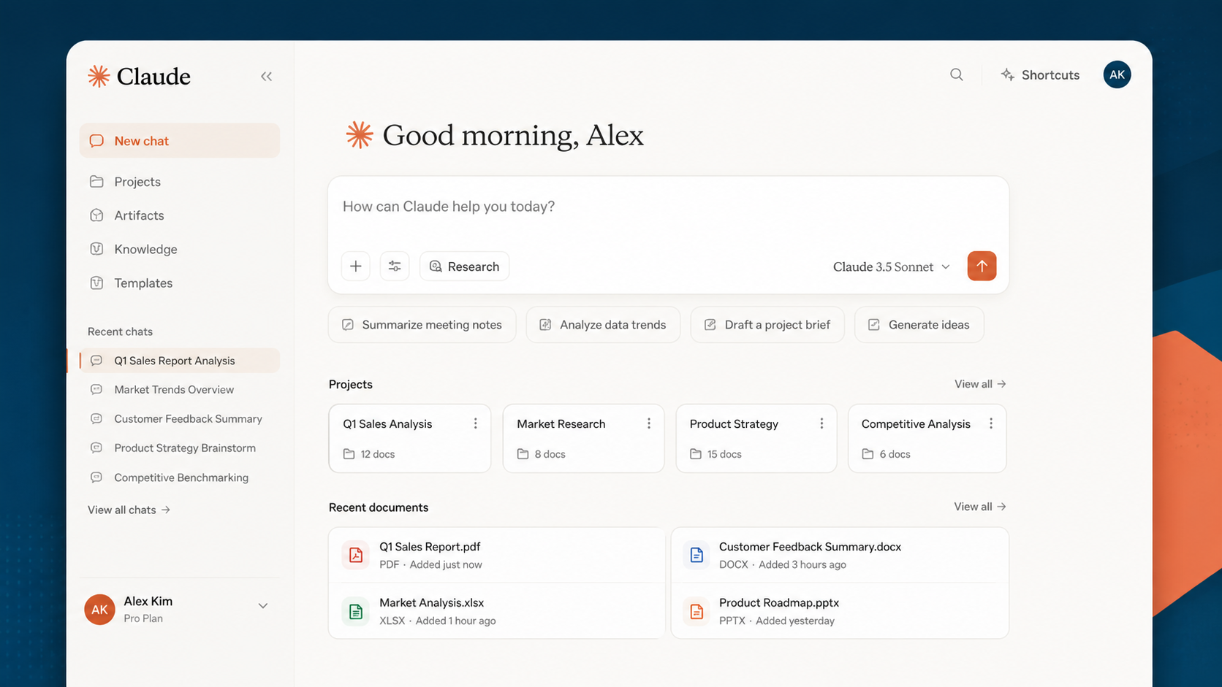Click View all chats link
Screen dimensions: 1222x687
[129, 510]
